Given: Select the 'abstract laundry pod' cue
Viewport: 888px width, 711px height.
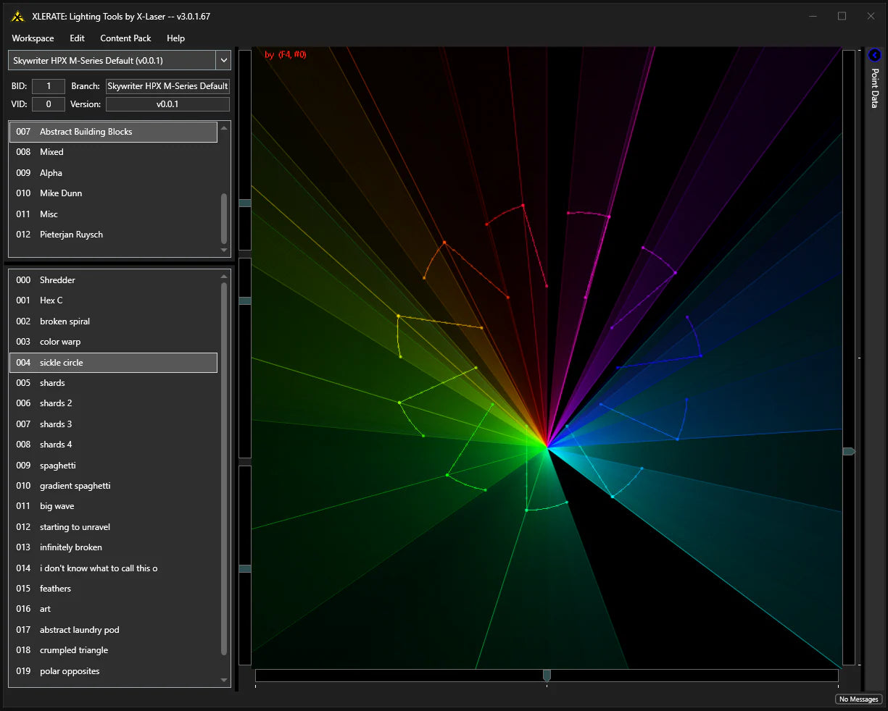Looking at the screenshot, I should click(x=79, y=630).
